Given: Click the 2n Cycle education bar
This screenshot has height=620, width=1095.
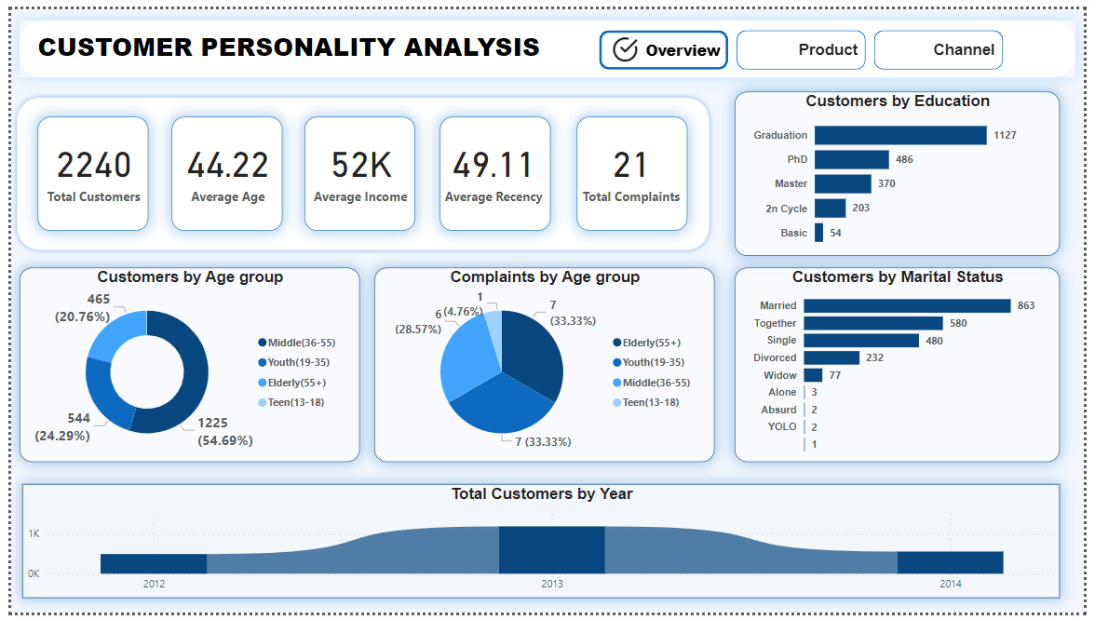Looking at the screenshot, I should click(831, 209).
